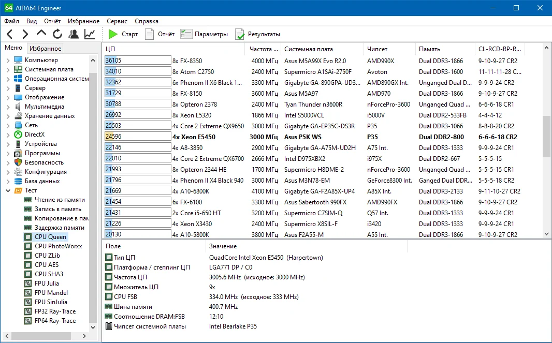Select the FPU SinJulia benchmark icon

(x=28, y=302)
